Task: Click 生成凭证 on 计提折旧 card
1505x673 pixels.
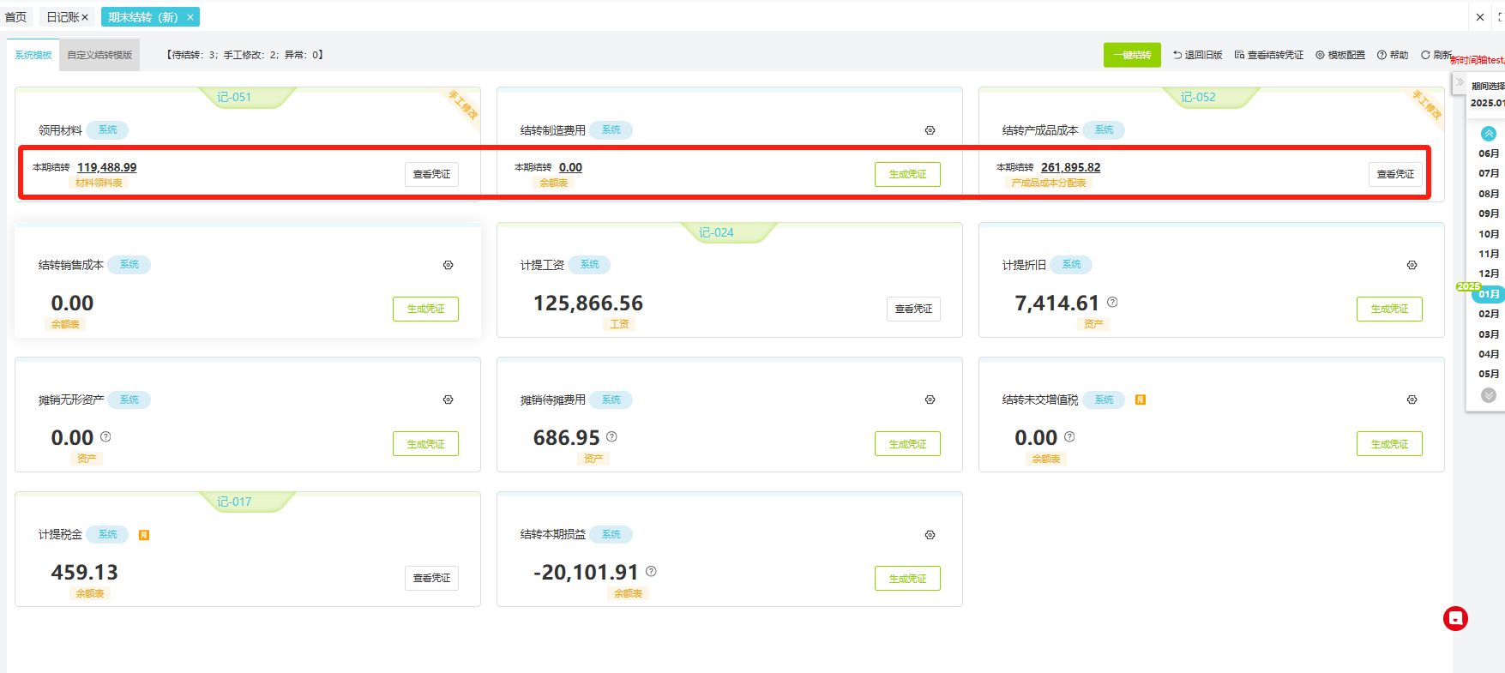Action: tap(1389, 309)
